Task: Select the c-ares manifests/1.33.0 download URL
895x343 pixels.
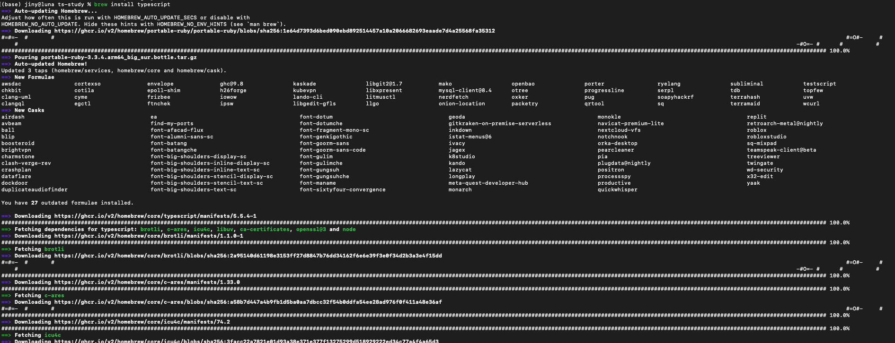Action: (x=147, y=282)
